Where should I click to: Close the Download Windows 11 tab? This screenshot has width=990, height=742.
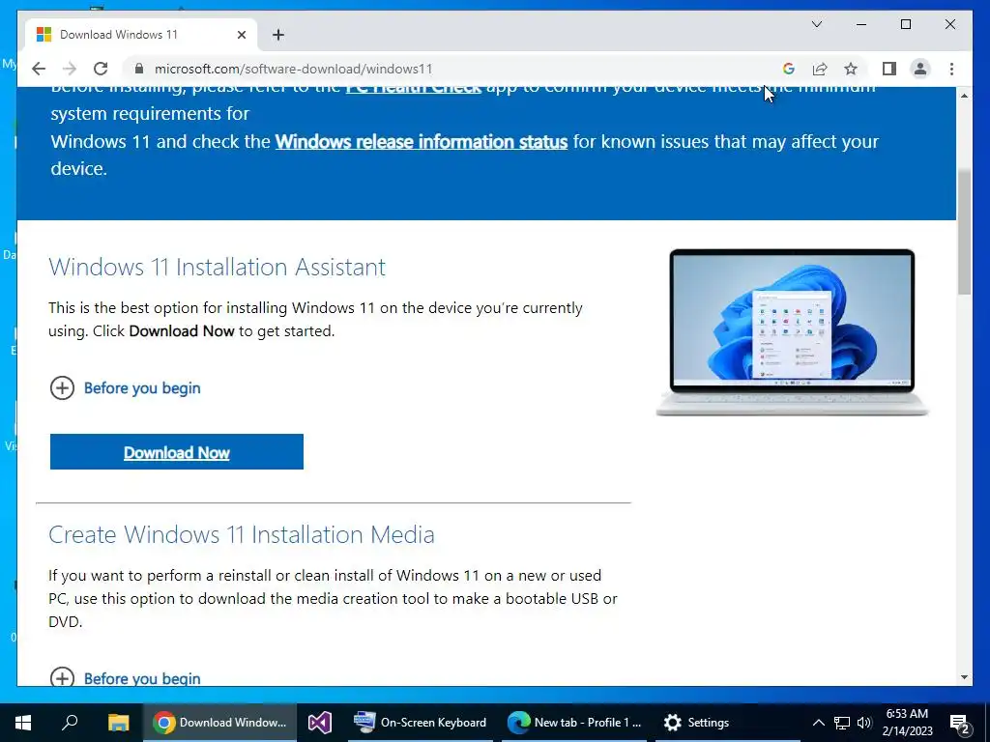pyautogui.click(x=241, y=35)
